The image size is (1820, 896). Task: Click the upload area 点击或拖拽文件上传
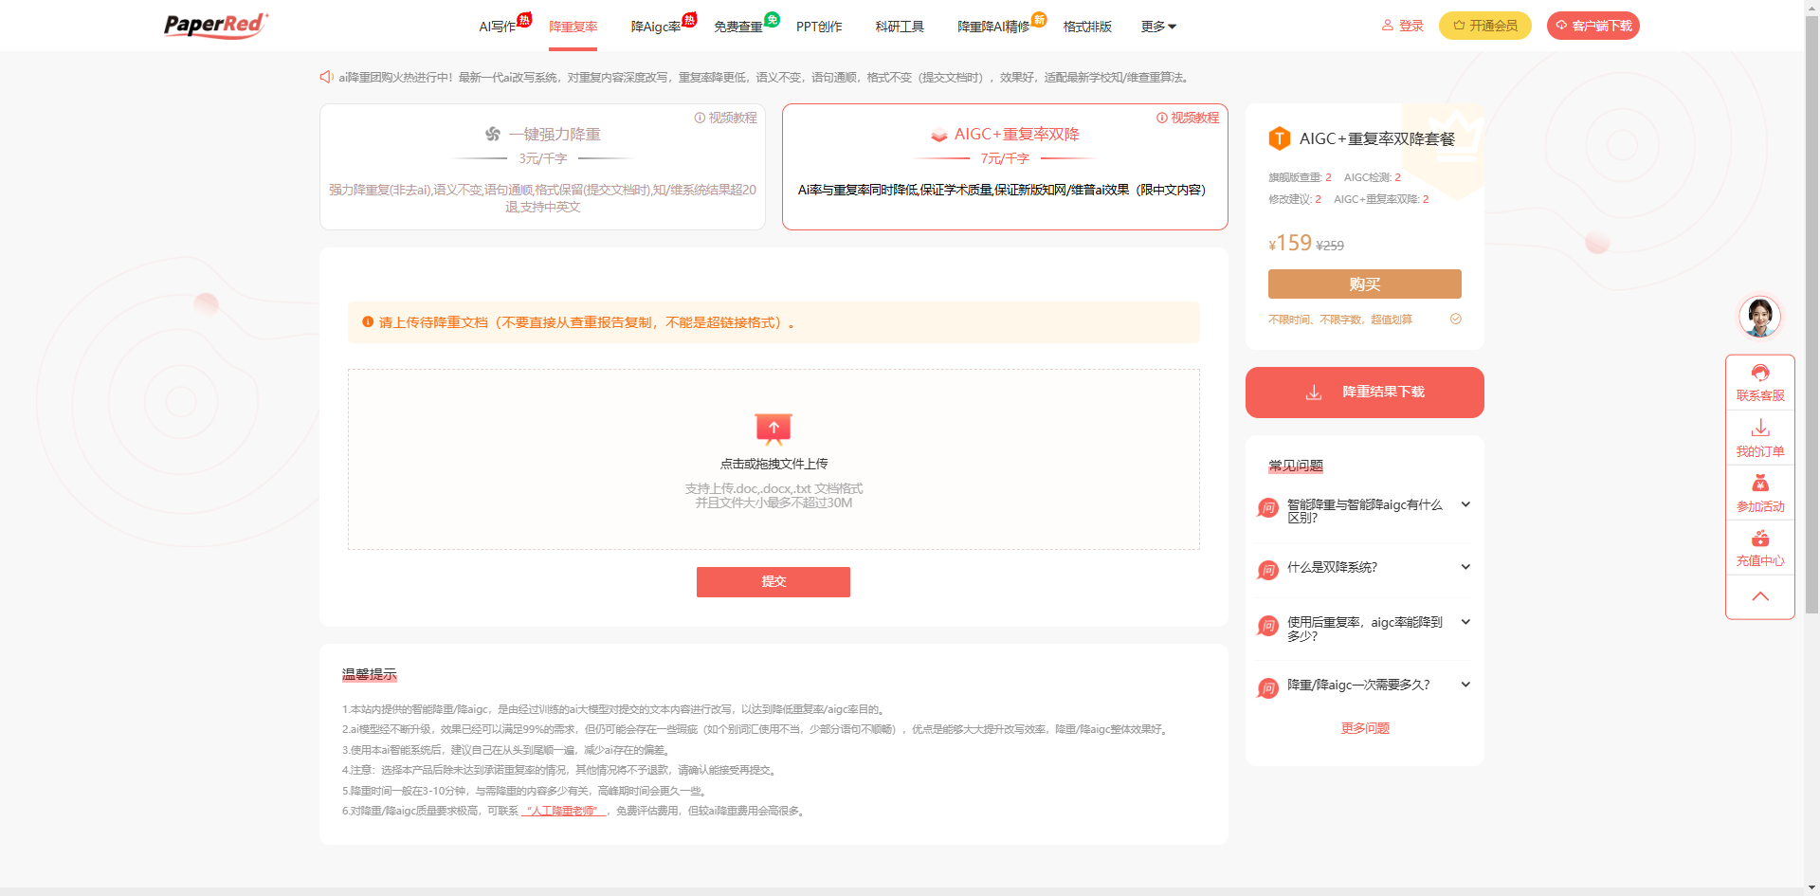coord(773,459)
